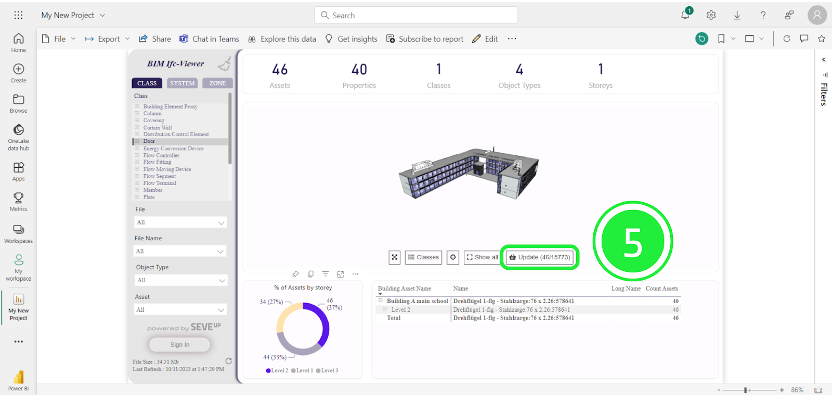Open visual filters icon above donut chart
The width and height of the screenshot is (832, 395).
pyautogui.click(x=326, y=274)
